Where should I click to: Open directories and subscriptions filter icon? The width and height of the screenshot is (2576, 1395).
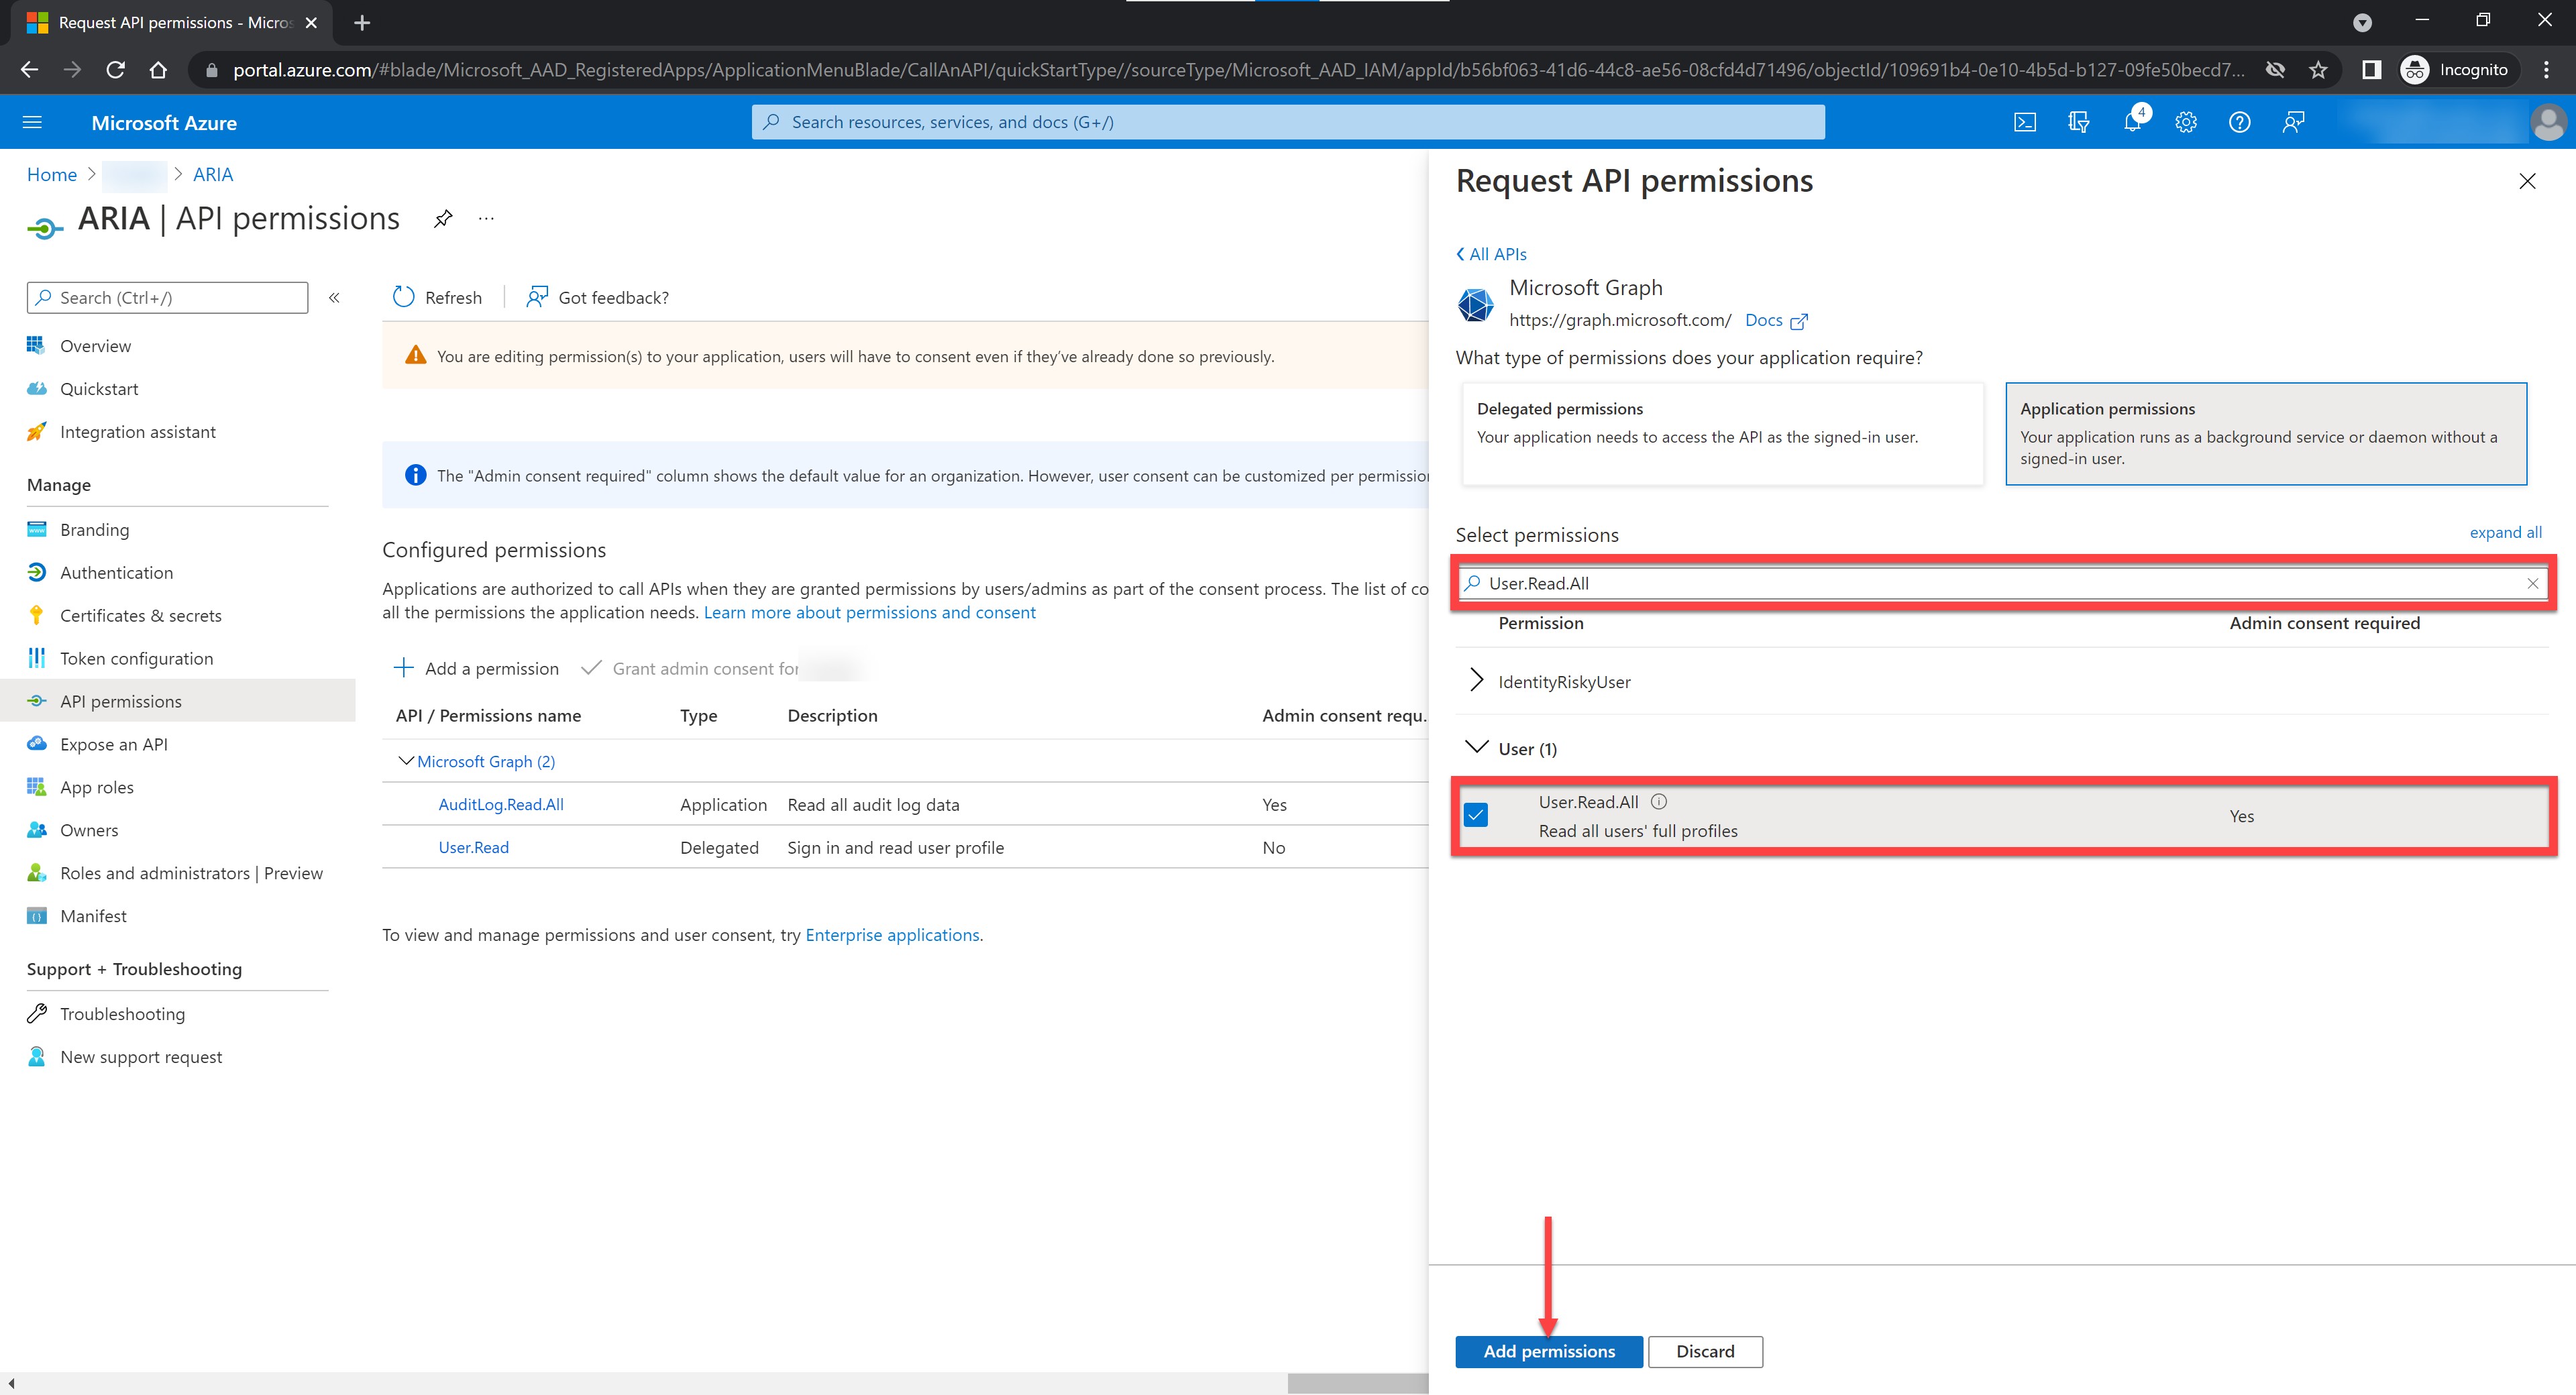(x=2078, y=122)
